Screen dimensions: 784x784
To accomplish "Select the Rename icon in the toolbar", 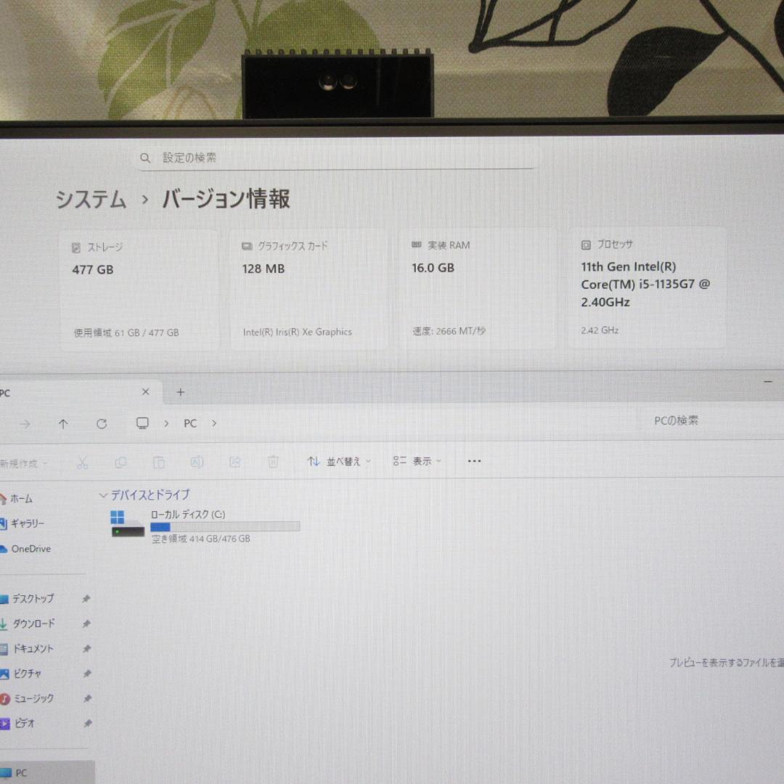I will tap(197, 461).
